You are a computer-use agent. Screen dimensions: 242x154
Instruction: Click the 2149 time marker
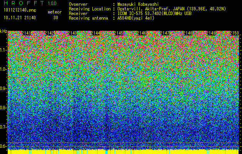pos(211,33)
